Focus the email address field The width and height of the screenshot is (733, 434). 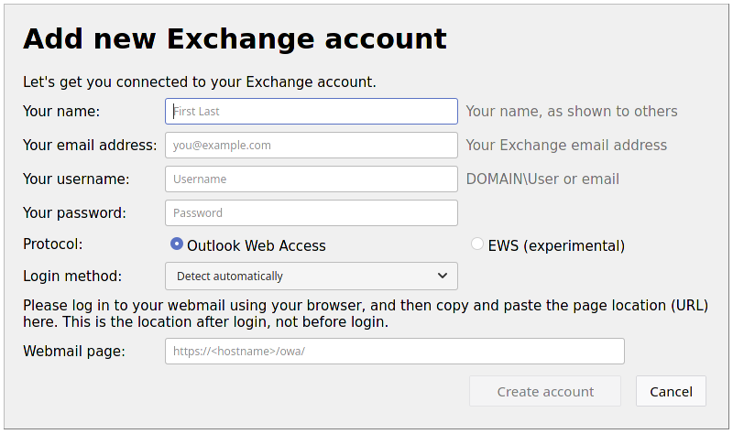312,146
